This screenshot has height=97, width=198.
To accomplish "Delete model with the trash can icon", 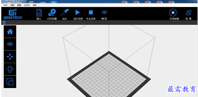I will point(4,22).
